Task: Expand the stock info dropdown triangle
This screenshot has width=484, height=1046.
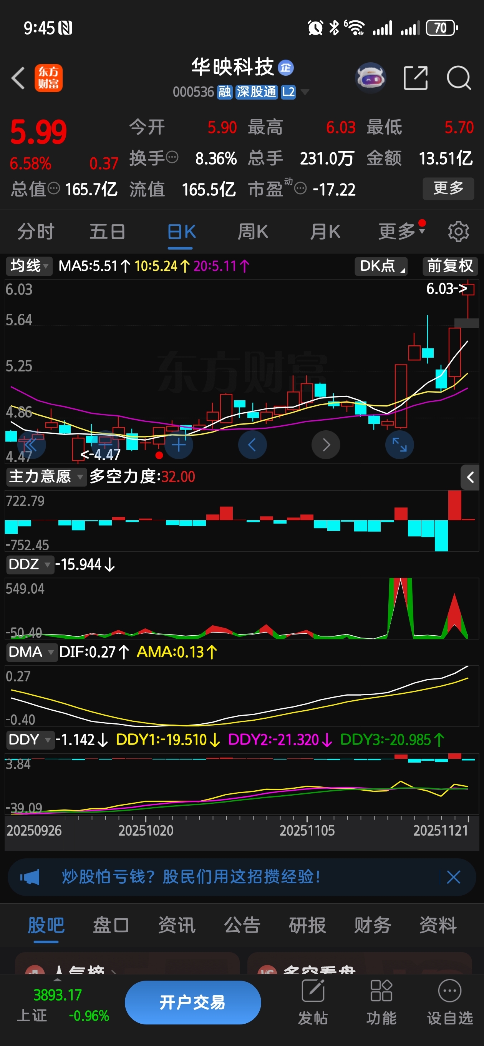Action: (304, 92)
